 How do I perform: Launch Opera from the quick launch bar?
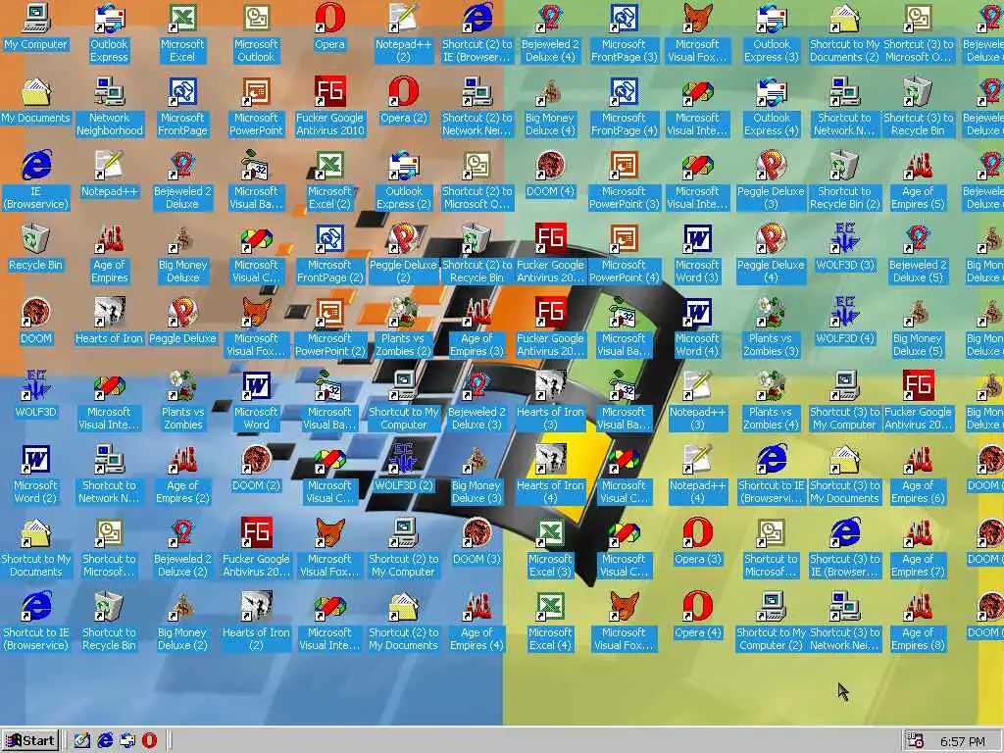(x=149, y=740)
